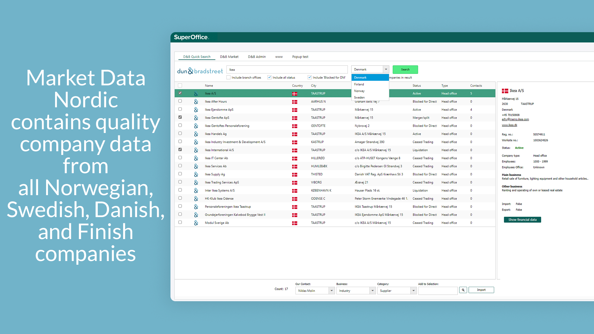
Task: Click the Ikea company email link
Action: (515, 119)
